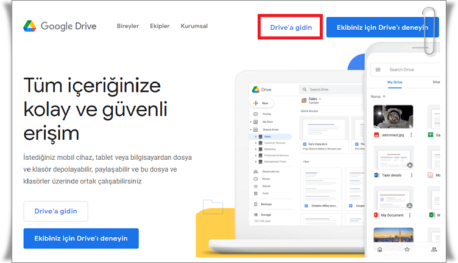
Task: Open the Ekipler menu item
Action: (x=160, y=26)
